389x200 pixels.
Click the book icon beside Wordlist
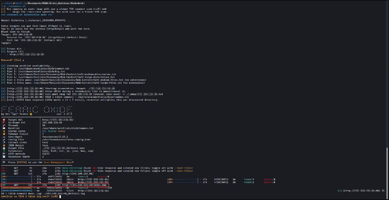point(4,128)
